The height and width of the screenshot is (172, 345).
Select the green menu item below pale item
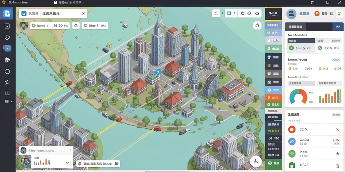coord(273,48)
